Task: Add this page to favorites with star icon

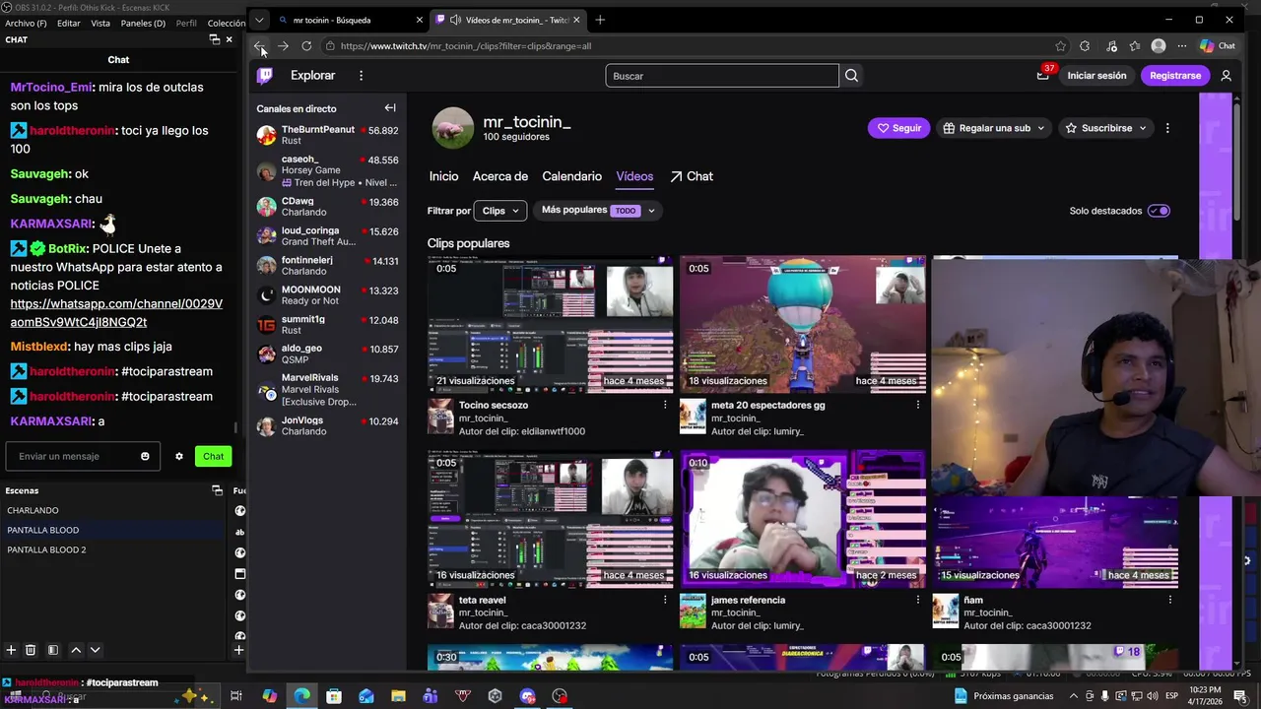Action: tap(1061, 46)
